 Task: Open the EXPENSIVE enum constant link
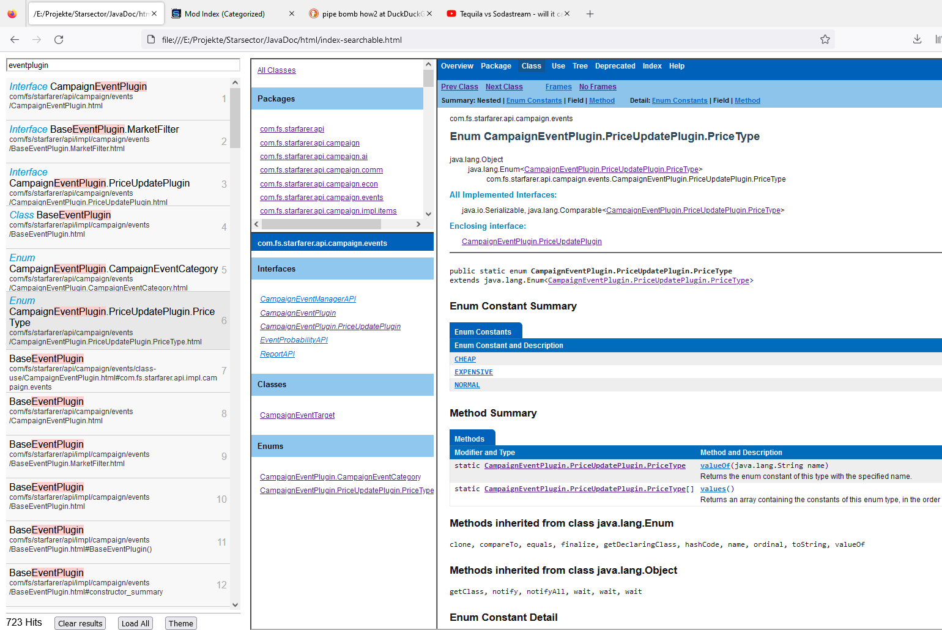pos(473,372)
